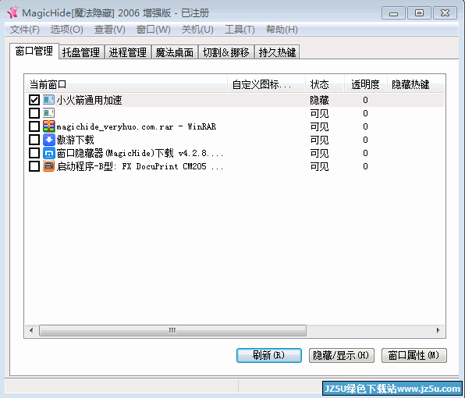This screenshot has width=465, height=398.
Task: Open the 切割&挪移 tab
Action: (226, 52)
